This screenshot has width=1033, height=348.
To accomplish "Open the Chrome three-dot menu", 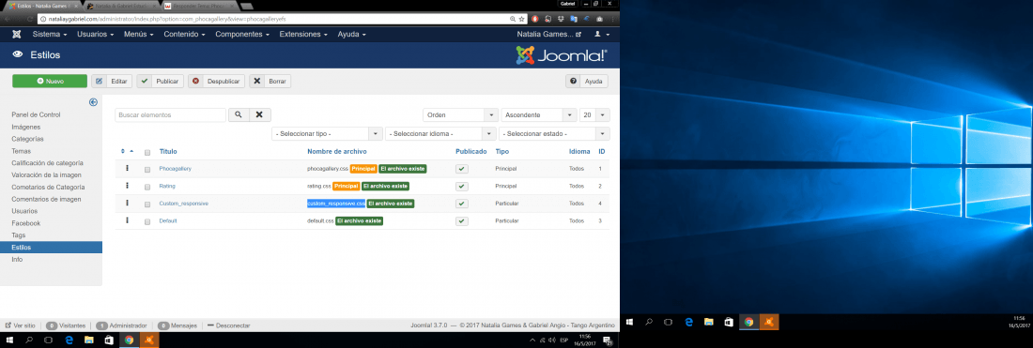I will 611,19.
